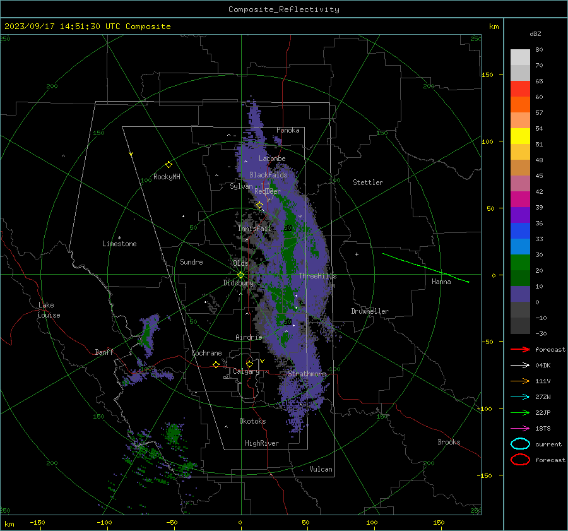568x531 pixels.
Task: Click the red 'forecast' ellipse legend icon
Action: coord(520,460)
